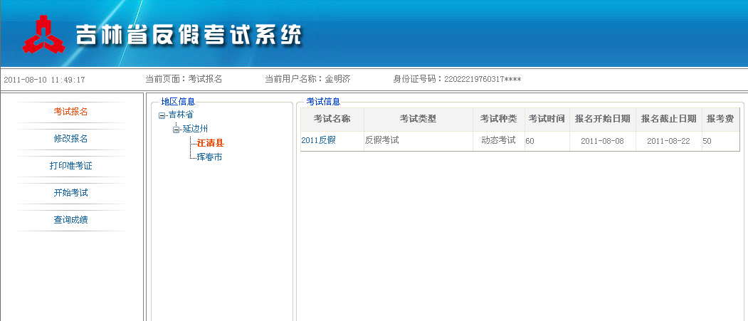
Task: Collapse the 延边州 tree node toggle
Action: (176, 130)
